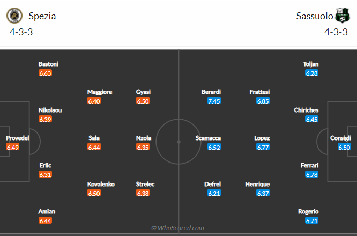
Task: Select Frattesi's 6.85 rating badge
Action: click(x=263, y=101)
